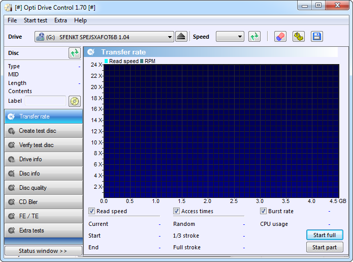Maximize the Opti Drive Control window
Image resolution: width=353 pixels, height=262 pixels.
(x=318, y=6)
